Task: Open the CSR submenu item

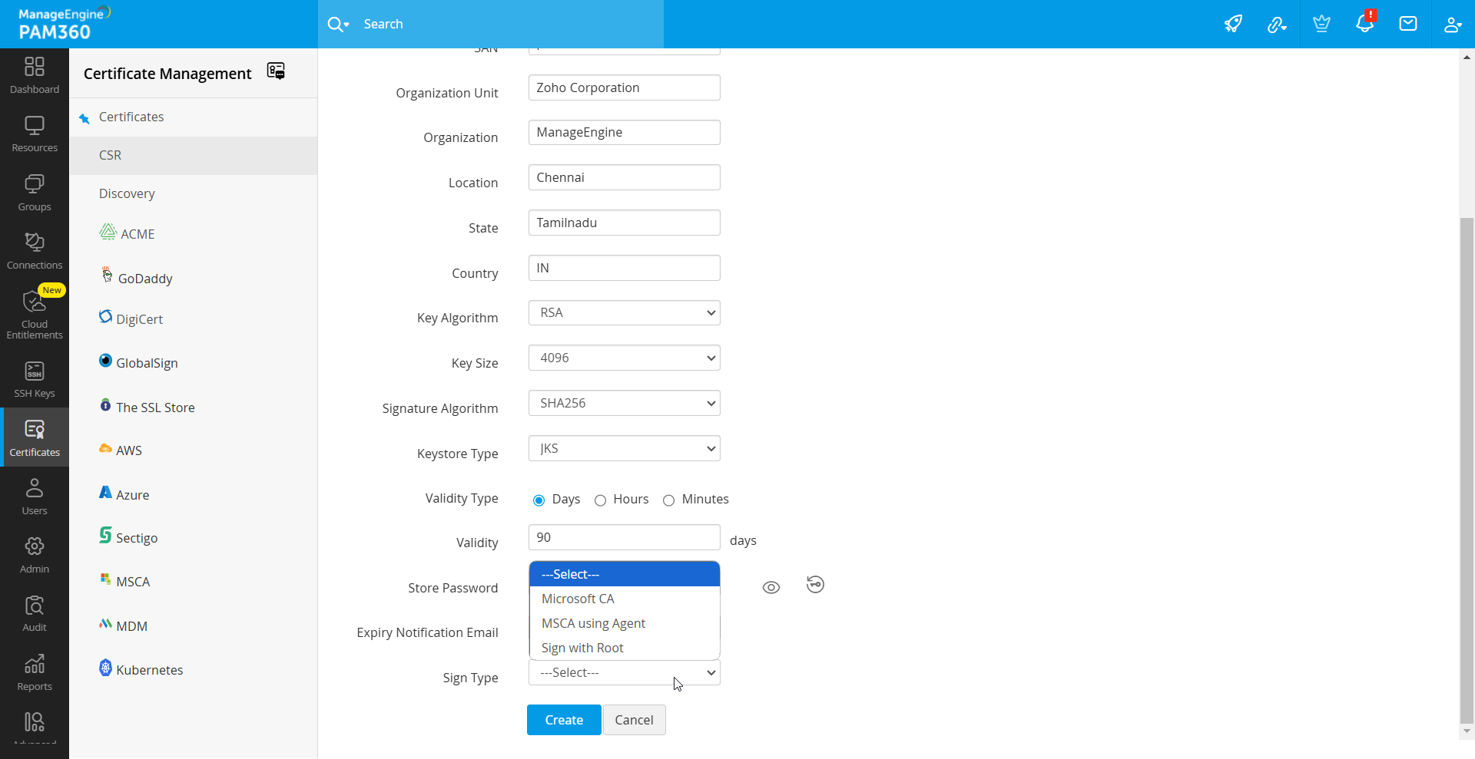Action: click(x=194, y=156)
